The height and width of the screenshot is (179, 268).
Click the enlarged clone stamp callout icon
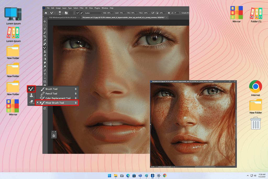[x=31, y=95]
